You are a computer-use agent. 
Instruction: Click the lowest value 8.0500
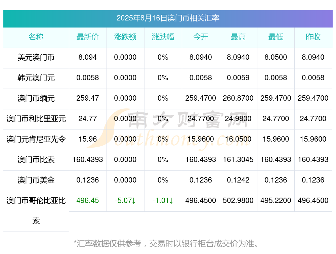point(276,57)
